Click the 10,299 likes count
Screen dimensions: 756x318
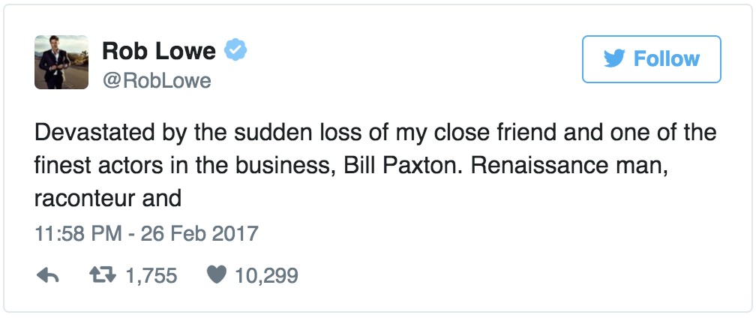(x=266, y=276)
